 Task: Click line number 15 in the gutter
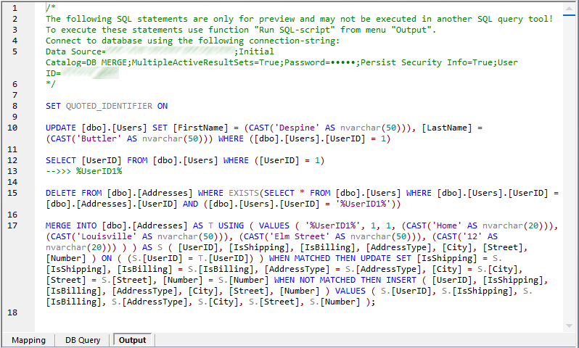(15, 193)
